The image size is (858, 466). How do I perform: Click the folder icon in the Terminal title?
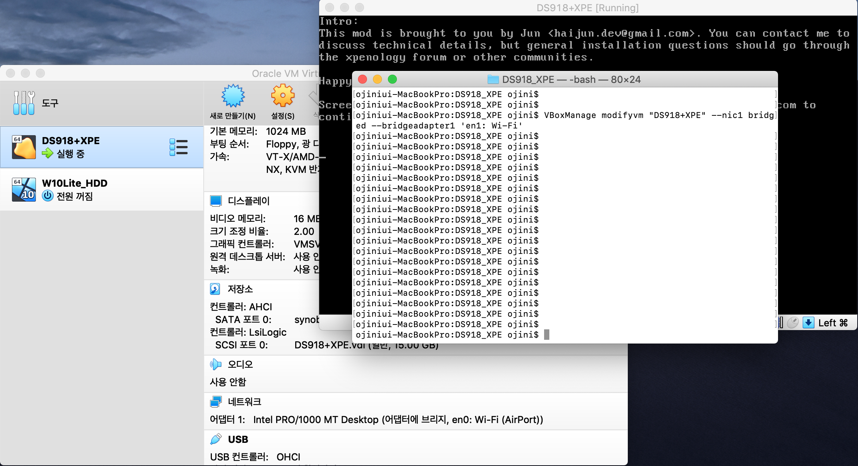tap(493, 80)
